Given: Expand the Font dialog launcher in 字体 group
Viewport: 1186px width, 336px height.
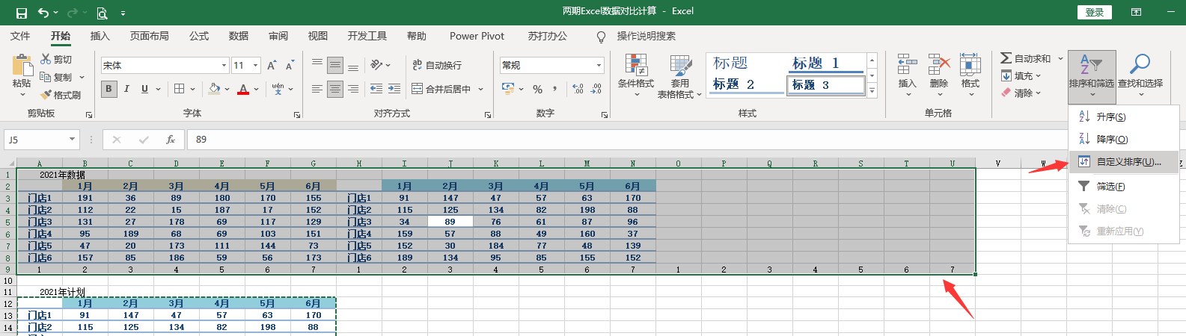Looking at the screenshot, I should pos(297,115).
